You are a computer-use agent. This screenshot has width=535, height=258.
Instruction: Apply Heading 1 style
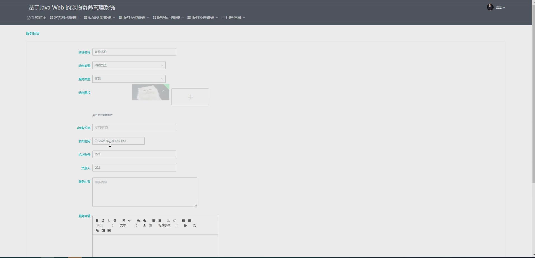(x=139, y=220)
